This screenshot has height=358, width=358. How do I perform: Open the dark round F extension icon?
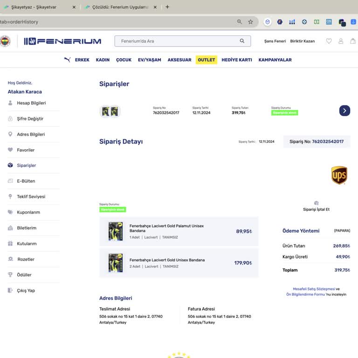(x=280, y=22)
